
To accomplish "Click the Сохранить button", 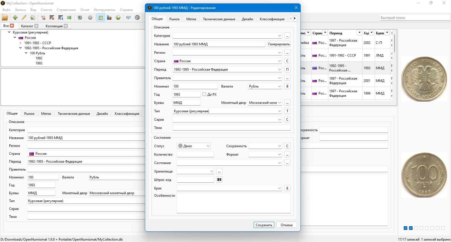I will click(x=264, y=225).
